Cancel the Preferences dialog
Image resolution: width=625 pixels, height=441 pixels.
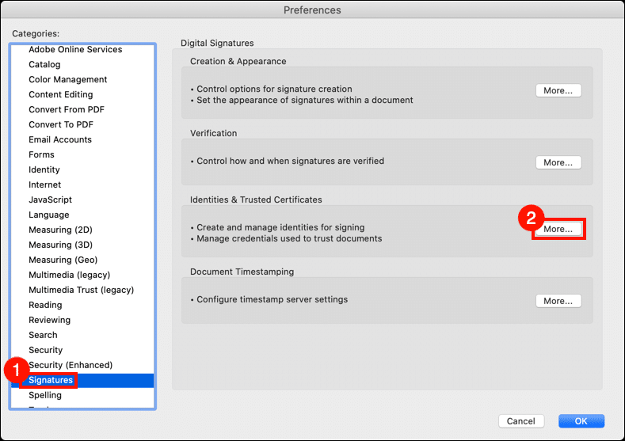pos(520,421)
